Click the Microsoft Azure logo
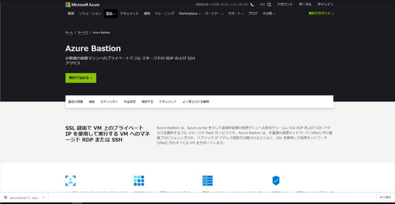The height and width of the screenshot is (204, 395). click(83, 5)
